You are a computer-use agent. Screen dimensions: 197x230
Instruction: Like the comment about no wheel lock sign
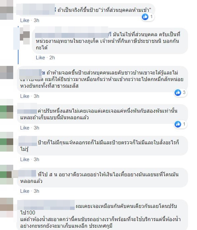(25, 159)
